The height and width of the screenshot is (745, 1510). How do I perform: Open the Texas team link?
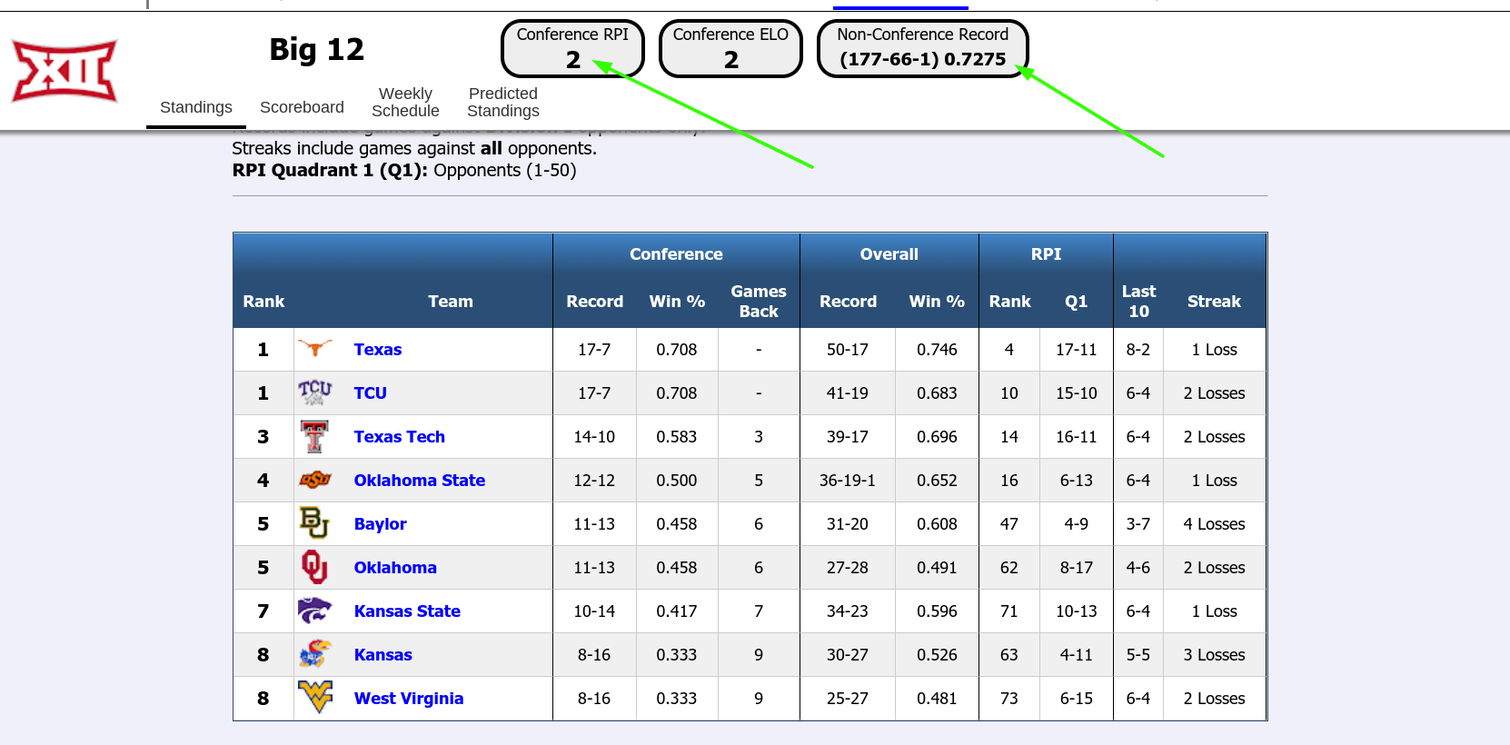click(x=378, y=350)
